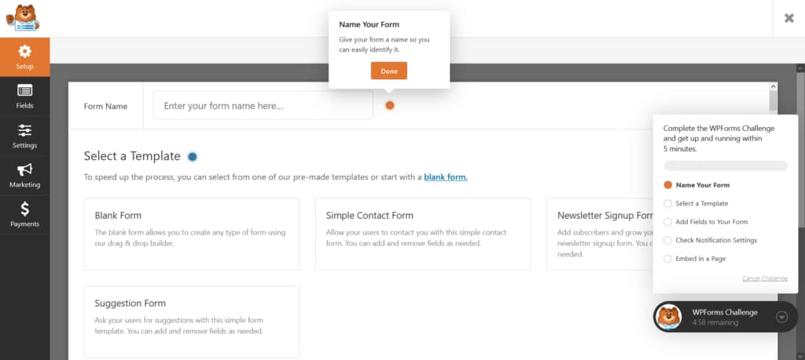This screenshot has height=360, width=805.
Task: Choose the Simple Contact Form template
Action: click(423, 234)
